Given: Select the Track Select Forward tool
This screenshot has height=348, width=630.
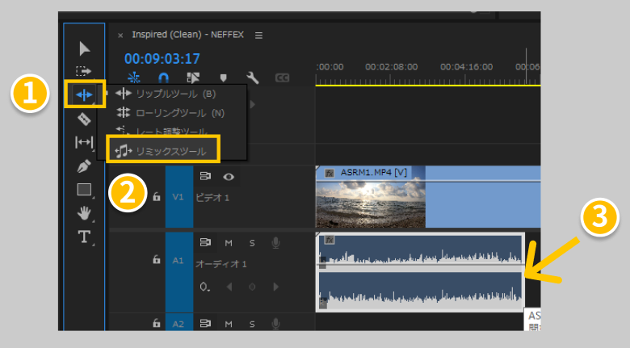Looking at the screenshot, I should [84, 71].
